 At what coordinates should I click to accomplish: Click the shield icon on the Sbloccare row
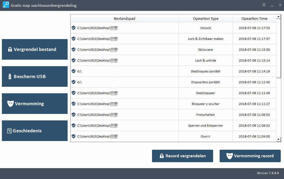[73, 49]
